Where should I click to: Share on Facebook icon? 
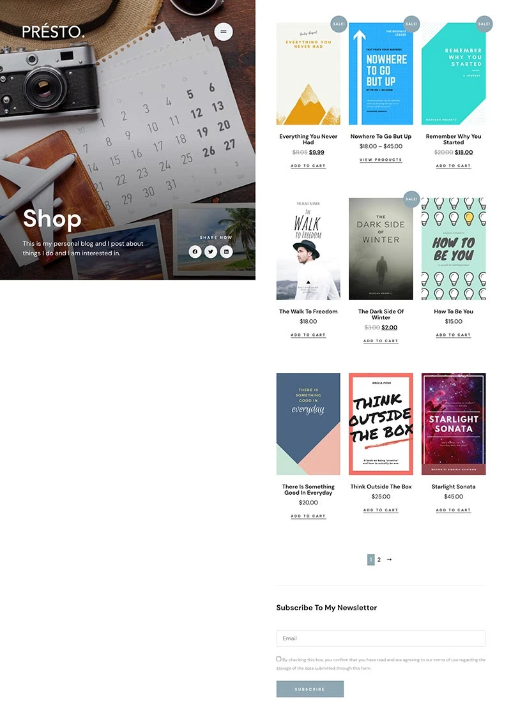pos(195,252)
